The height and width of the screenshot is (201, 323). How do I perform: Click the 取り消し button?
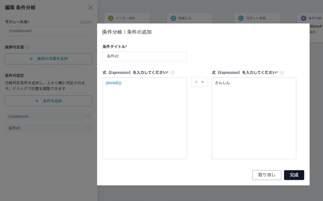[x=267, y=175]
